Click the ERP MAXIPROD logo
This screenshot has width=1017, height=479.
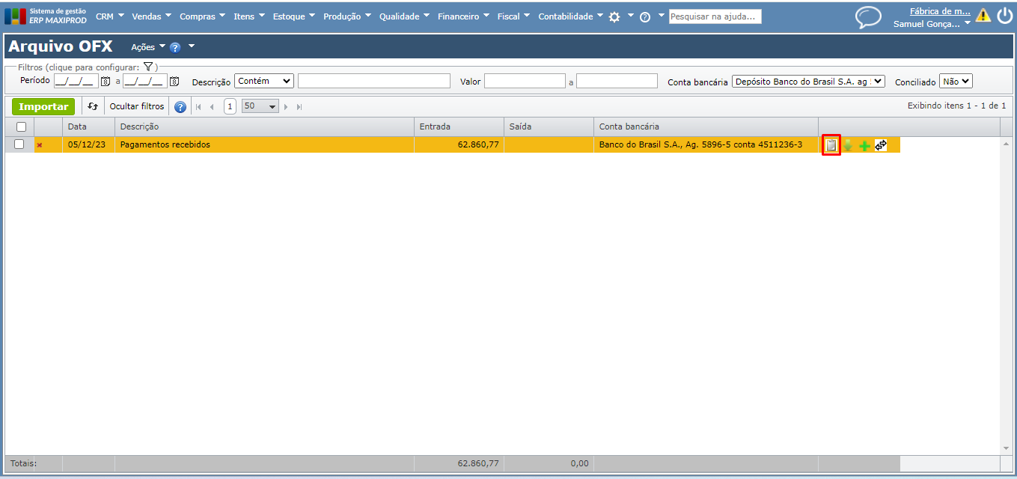click(x=46, y=16)
